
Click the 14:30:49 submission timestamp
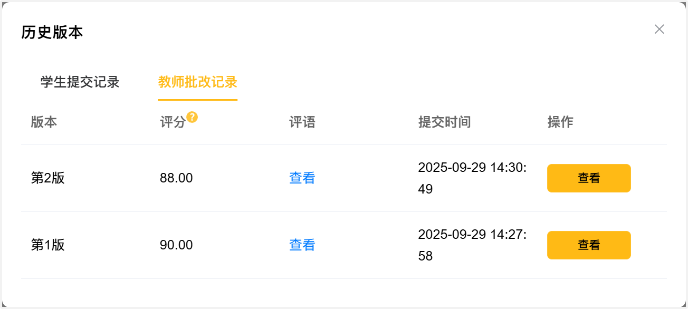[x=472, y=178]
